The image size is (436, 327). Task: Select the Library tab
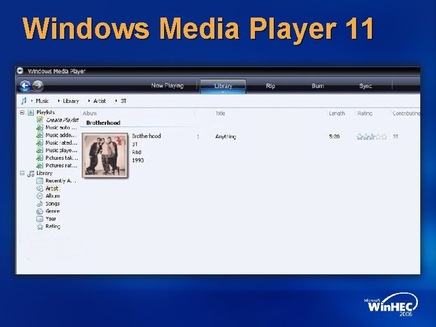click(x=223, y=85)
